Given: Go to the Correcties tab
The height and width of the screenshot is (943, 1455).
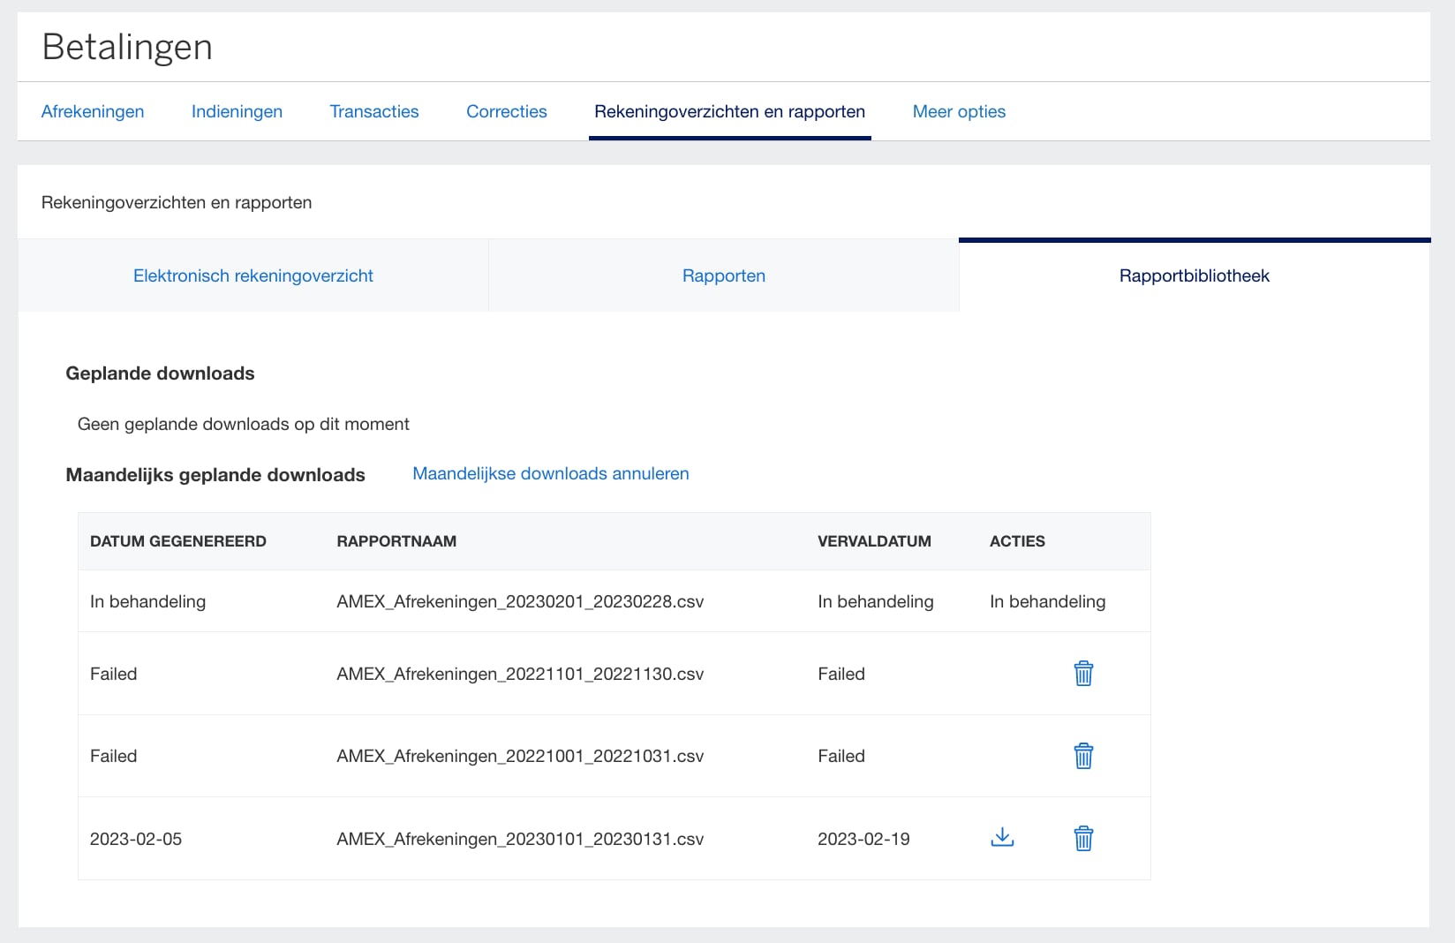Looking at the screenshot, I should click(x=506, y=111).
